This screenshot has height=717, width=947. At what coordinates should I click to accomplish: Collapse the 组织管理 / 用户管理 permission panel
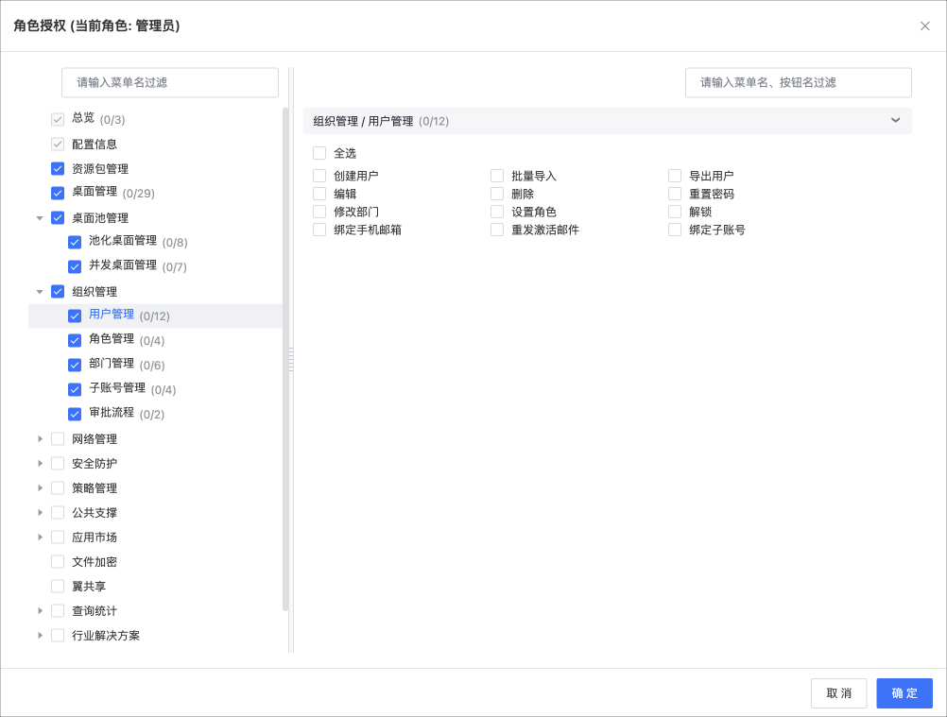(895, 121)
